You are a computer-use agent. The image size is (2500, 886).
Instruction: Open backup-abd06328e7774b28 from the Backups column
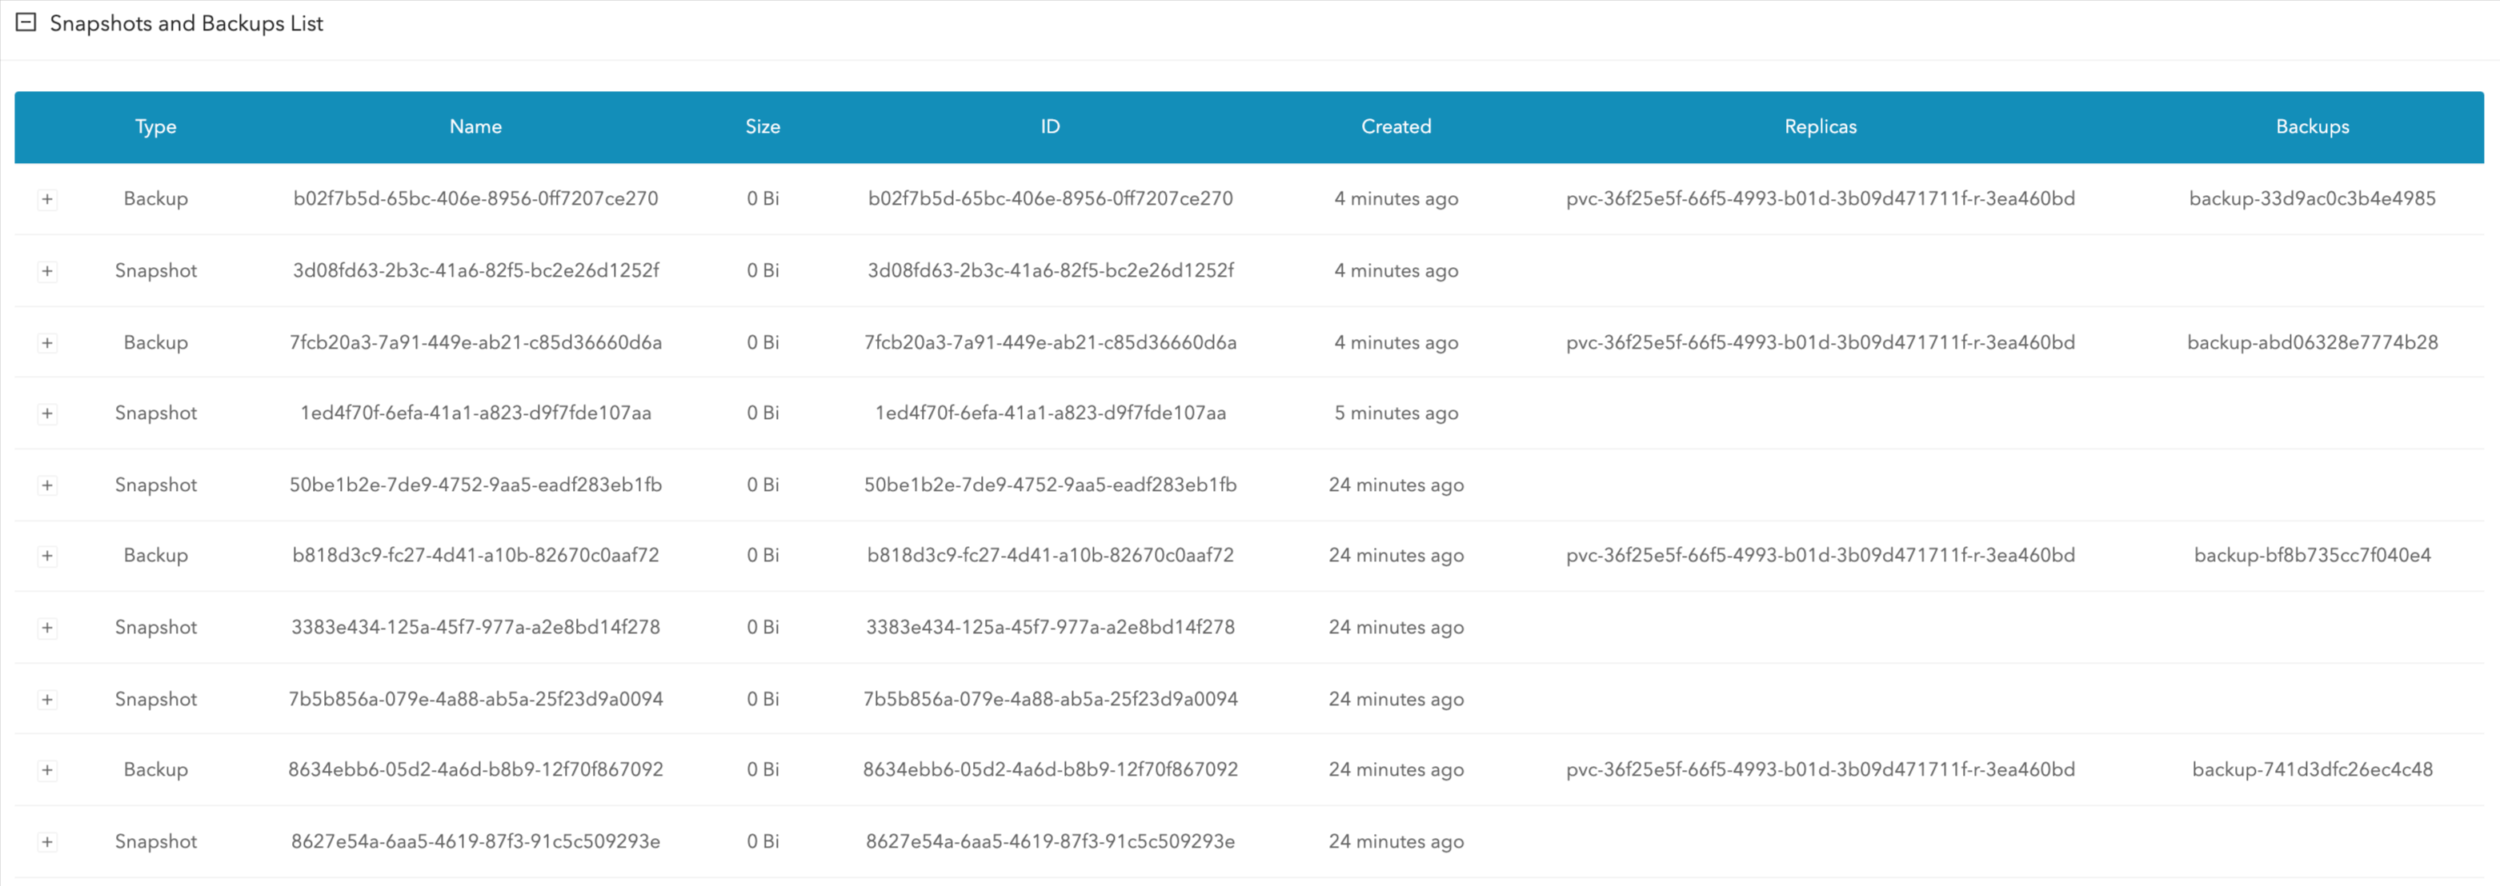point(2313,341)
